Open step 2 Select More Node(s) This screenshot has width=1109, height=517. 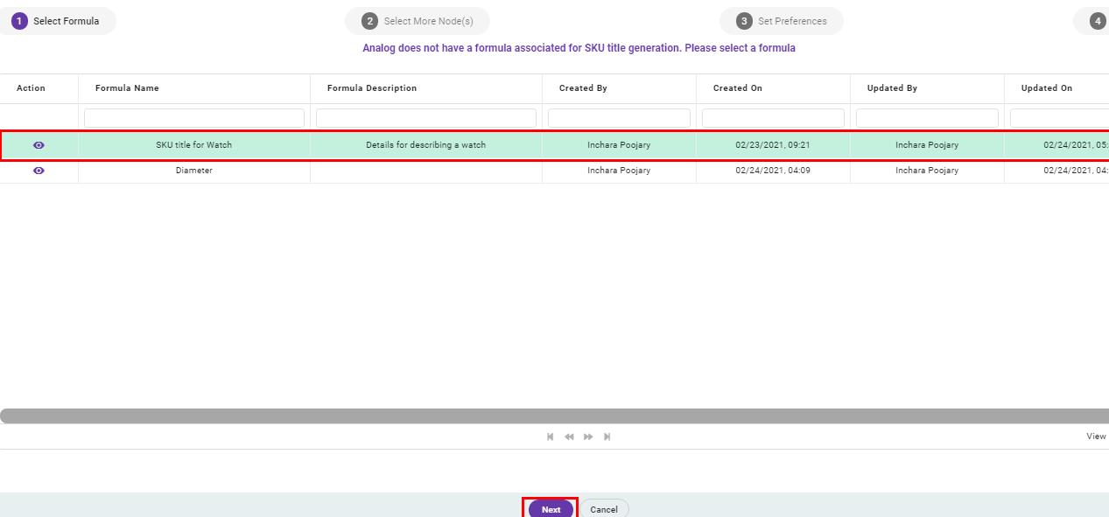[418, 21]
